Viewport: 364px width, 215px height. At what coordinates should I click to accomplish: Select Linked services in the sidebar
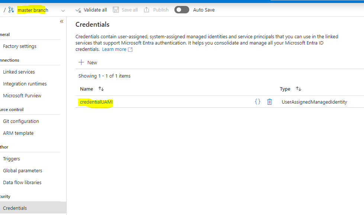tap(19, 72)
